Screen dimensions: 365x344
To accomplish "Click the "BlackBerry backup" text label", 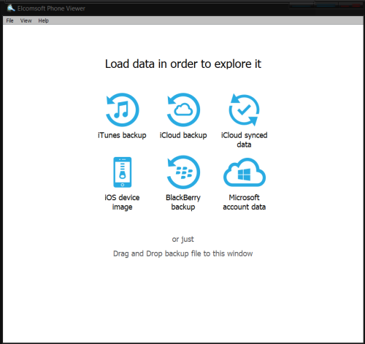I will click(183, 202).
